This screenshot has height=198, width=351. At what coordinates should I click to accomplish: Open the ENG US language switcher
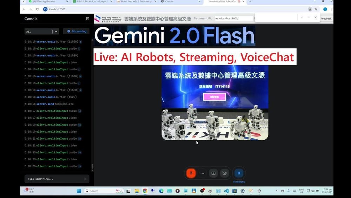(301, 191)
